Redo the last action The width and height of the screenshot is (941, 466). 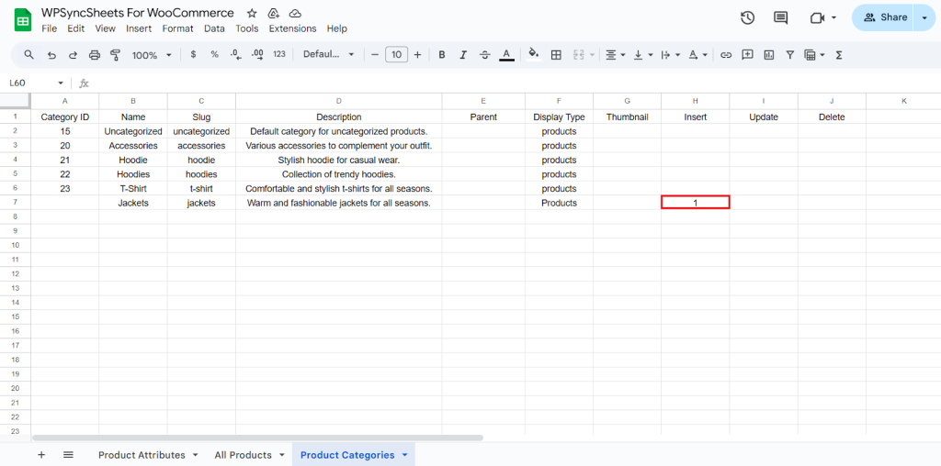pos(74,55)
